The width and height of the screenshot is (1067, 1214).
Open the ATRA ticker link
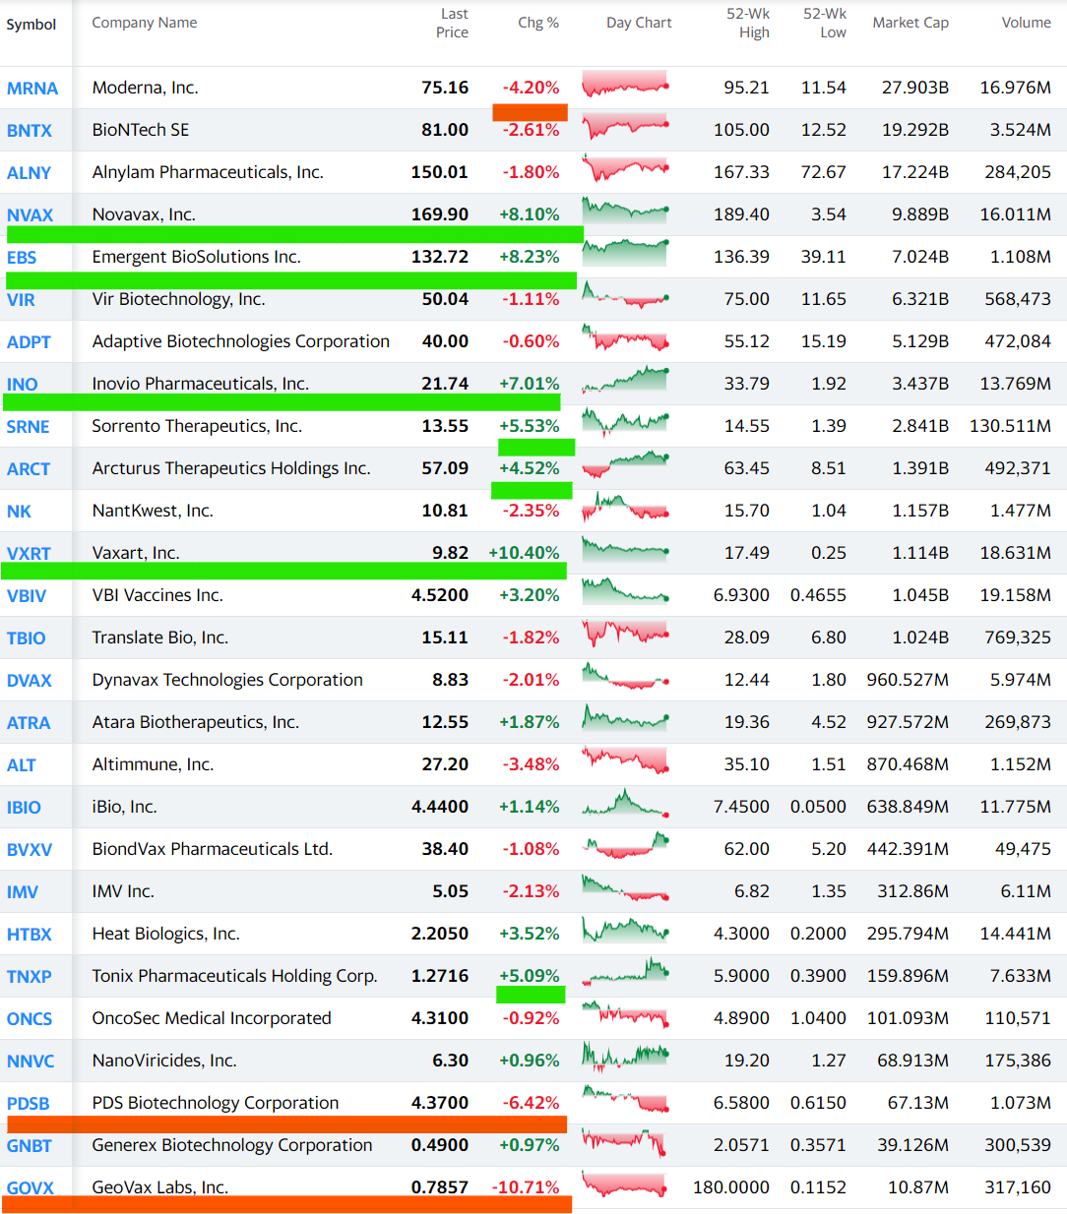[x=29, y=723]
